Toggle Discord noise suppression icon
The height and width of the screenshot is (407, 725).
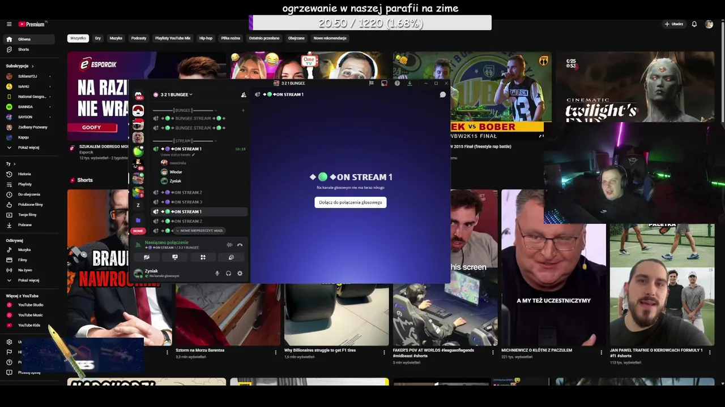coord(229,245)
